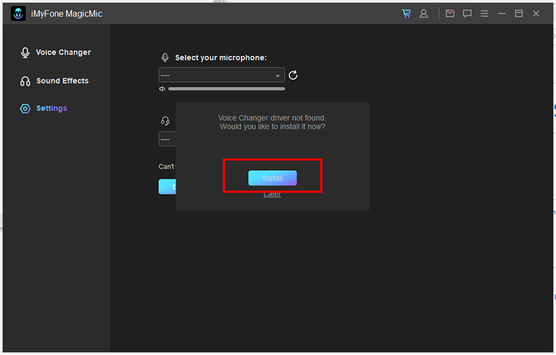Open the Voice Changer section
This screenshot has height=355, width=556.
click(56, 52)
